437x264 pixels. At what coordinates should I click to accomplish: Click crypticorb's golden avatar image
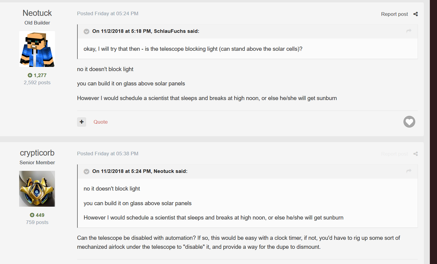click(x=37, y=189)
